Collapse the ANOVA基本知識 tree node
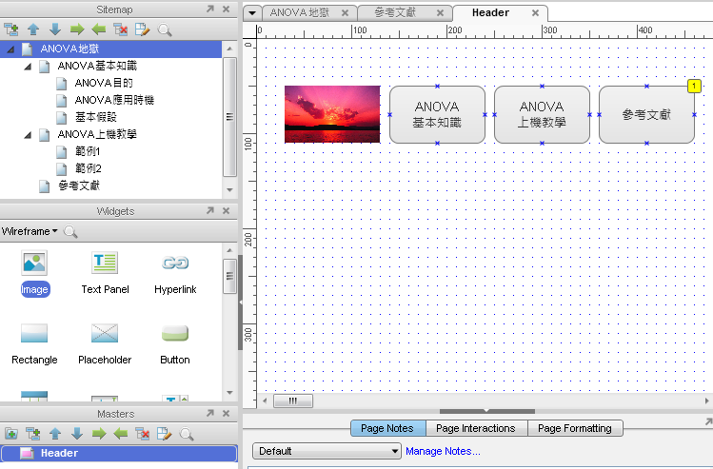713x469 pixels. 28,67
